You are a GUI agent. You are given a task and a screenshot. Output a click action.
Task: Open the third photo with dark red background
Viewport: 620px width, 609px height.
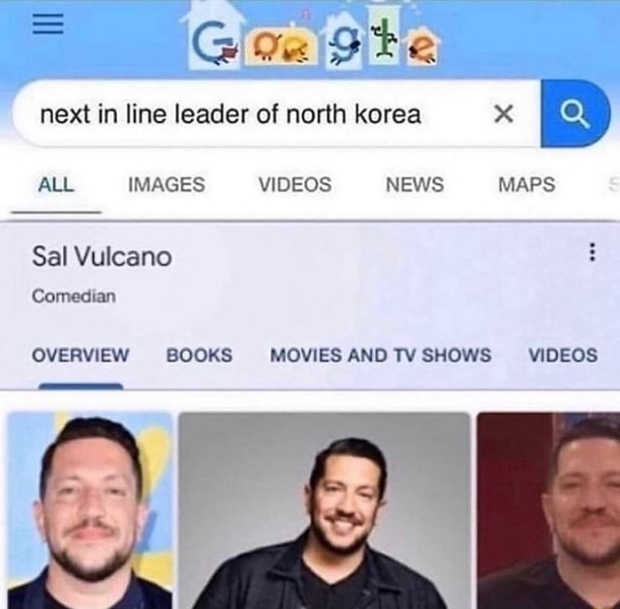click(x=548, y=510)
